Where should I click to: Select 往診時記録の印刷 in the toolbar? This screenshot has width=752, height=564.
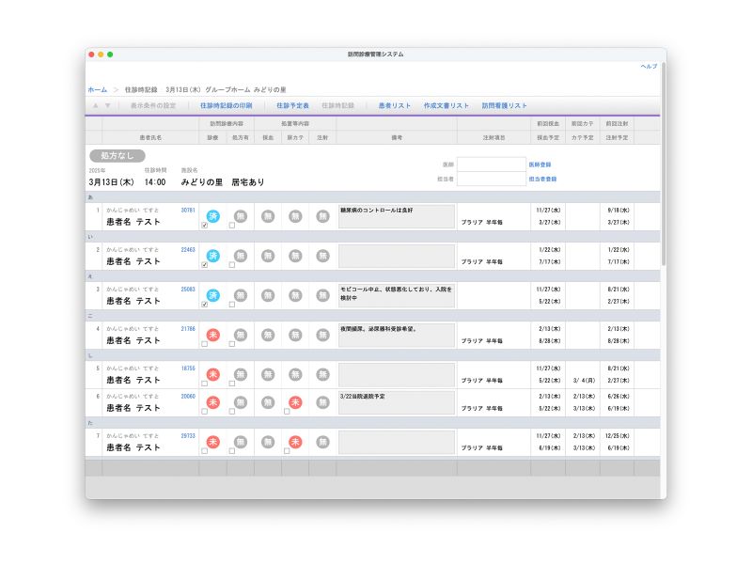226,105
